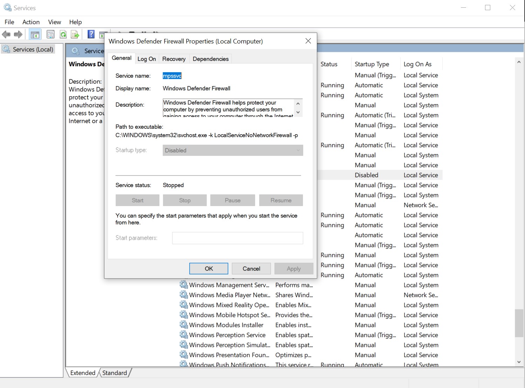Screen dimensions: 525x388
Task: Sort by the Startup Type column header
Action: tap(372, 64)
